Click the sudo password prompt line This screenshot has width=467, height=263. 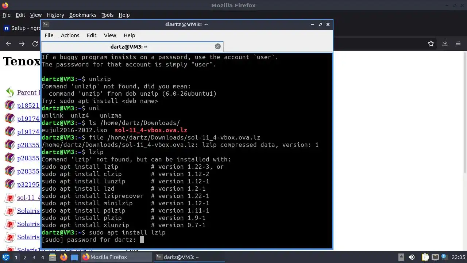93,240
